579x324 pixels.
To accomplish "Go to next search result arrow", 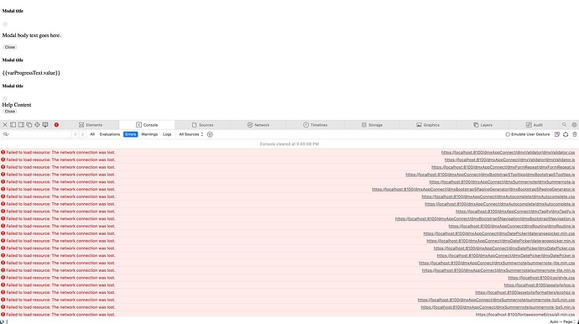I will (82, 134).
